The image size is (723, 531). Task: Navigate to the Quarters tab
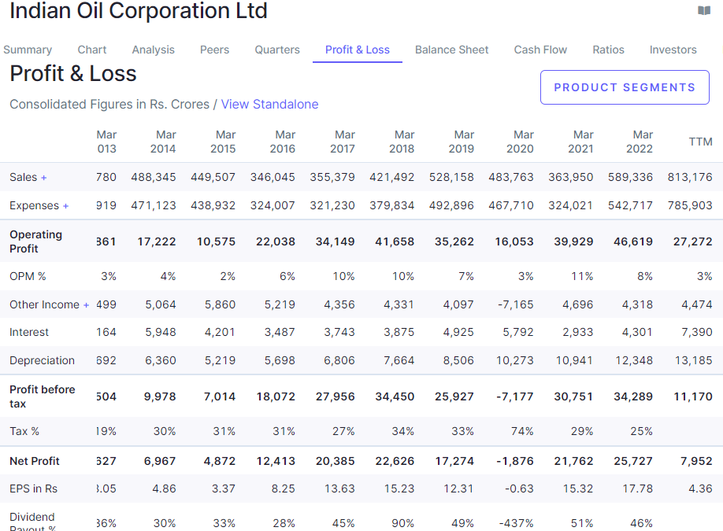(277, 50)
